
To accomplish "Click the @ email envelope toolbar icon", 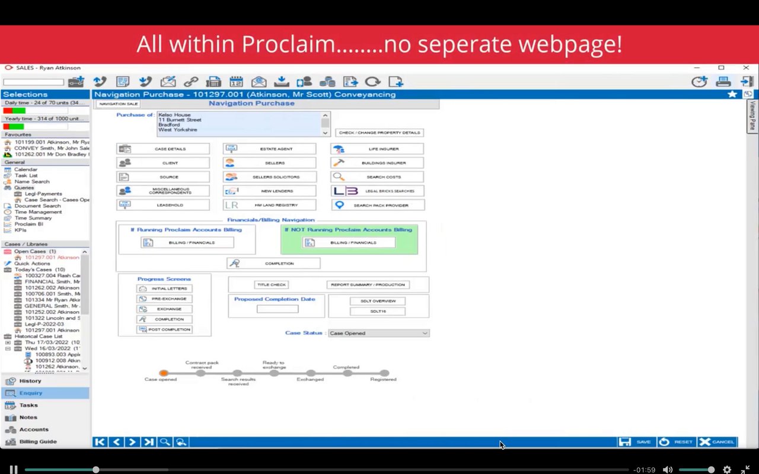I will click(x=259, y=82).
